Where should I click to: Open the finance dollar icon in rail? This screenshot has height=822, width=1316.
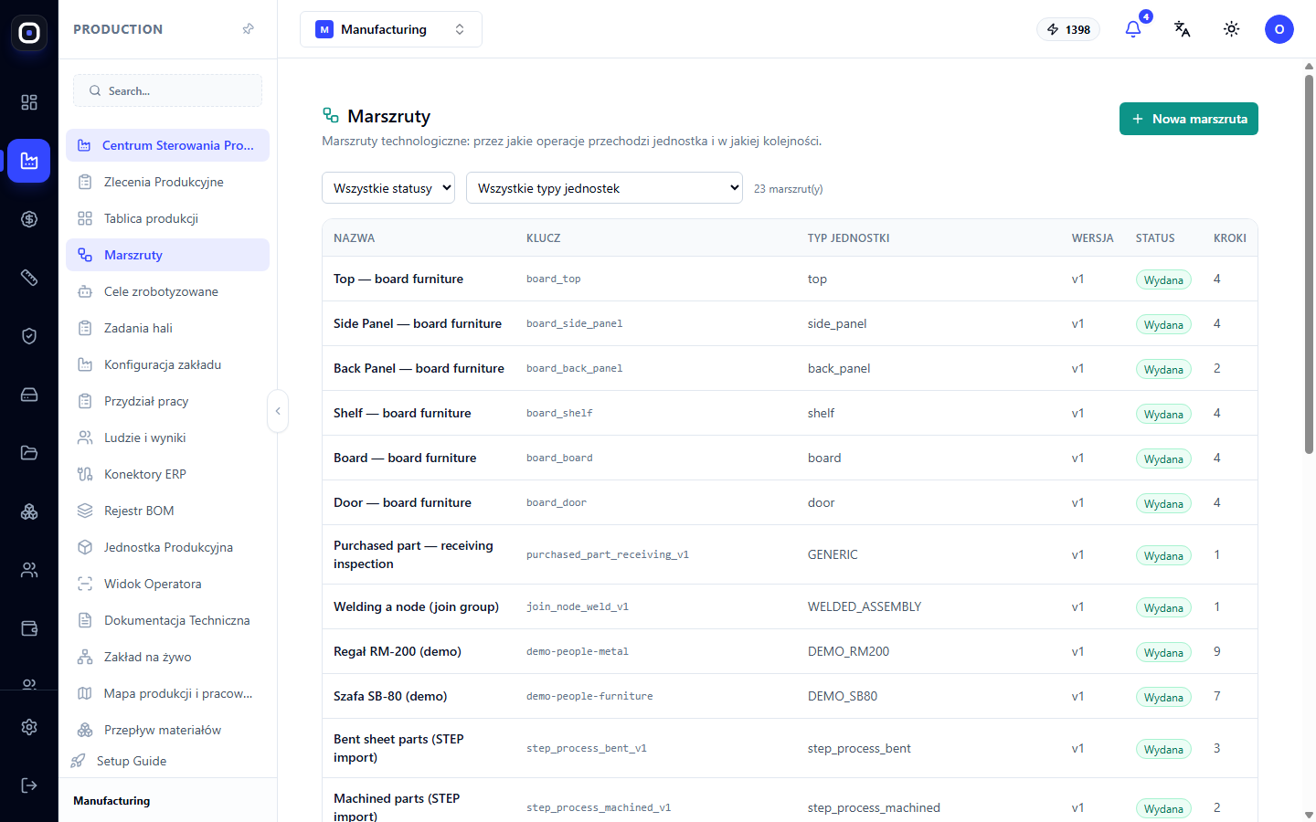tap(29, 219)
